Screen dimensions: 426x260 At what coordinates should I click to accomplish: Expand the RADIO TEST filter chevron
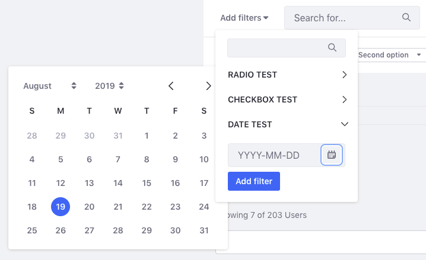(344, 75)
